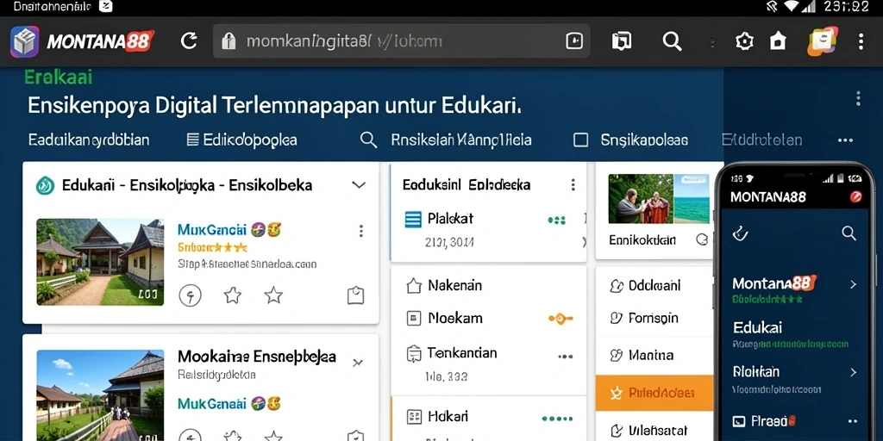Expand the phone's Rlolktan row chevron
The width and height of the screenshot is (883, 441).
(853, 372)
